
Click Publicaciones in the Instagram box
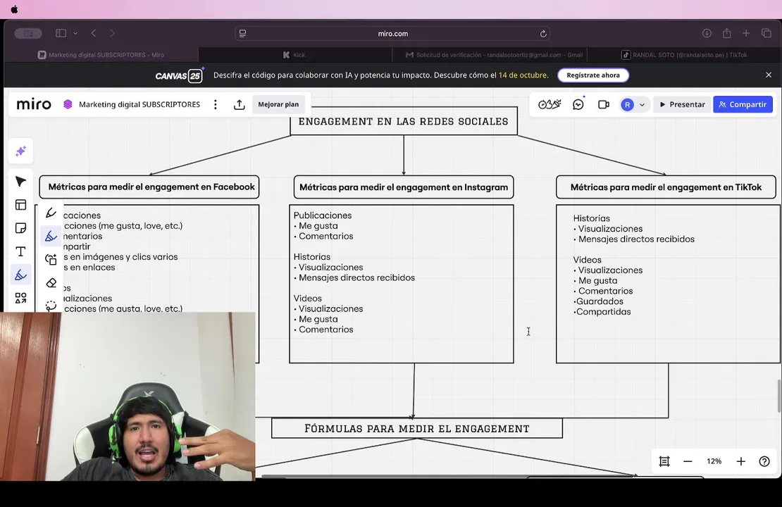(323, 215)
